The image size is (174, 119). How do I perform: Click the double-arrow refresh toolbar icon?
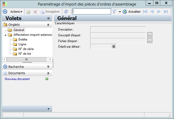click(x=66, y=12)
